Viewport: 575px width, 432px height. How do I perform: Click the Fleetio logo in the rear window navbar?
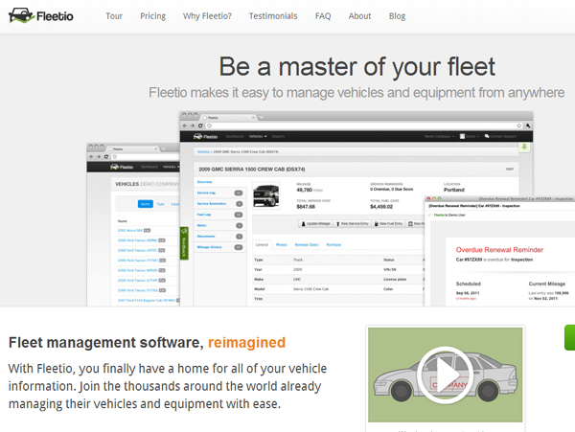tap(122, 167)
